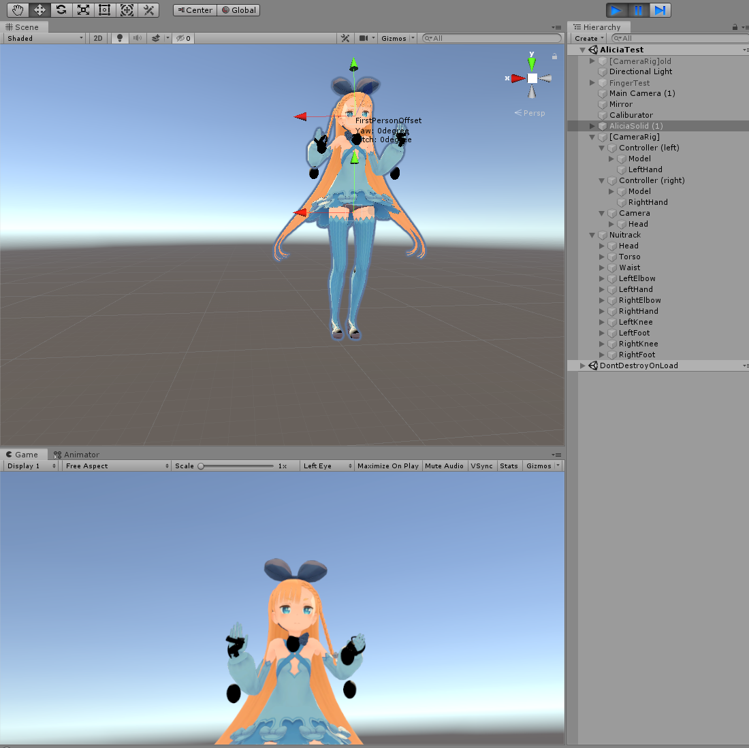Click scene view tools wrench icon
The width and height of the screenshot is (749, 748).
345,38
